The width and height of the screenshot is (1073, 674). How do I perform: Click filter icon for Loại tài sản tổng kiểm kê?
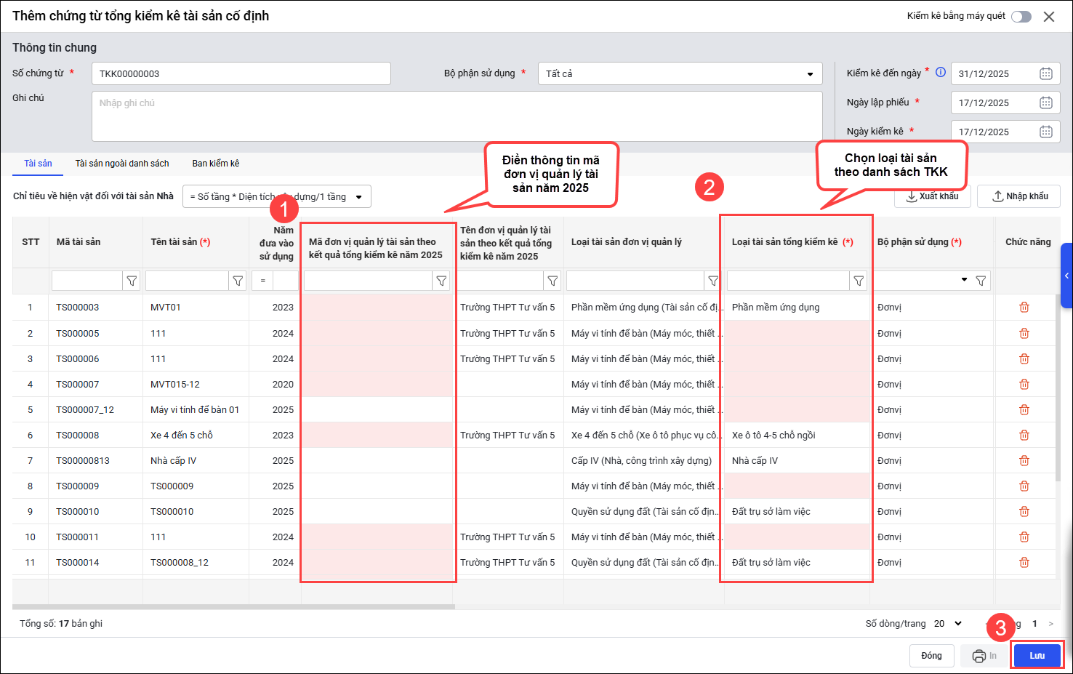(x=859, y=281)
